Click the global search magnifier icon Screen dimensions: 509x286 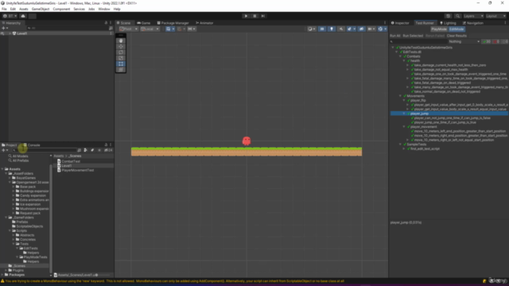pyautogui.click(x=457, y=16)
